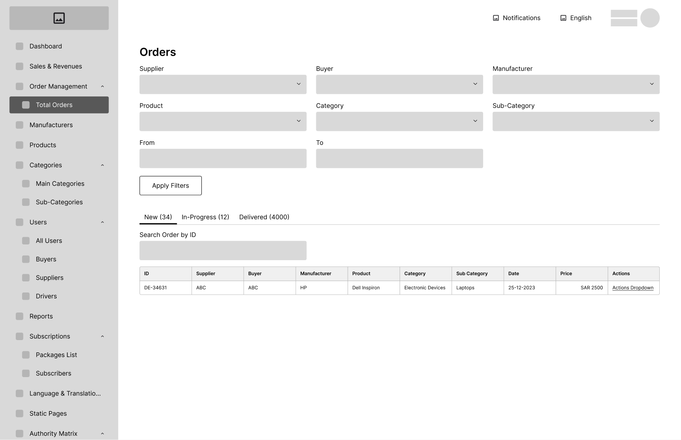The height and width of the screenshot is (440, 681).
Task: Click the Apply Filters button
Action: (x=171, y=186)
